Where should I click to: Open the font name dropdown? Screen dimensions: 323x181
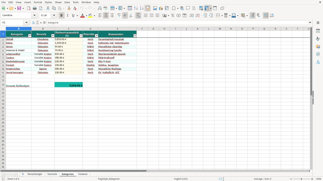tap(34, 16)
